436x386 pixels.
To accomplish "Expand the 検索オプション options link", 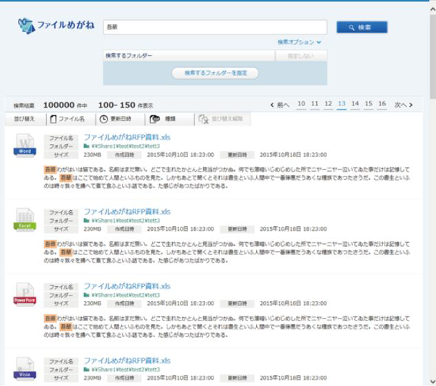I will click(299, 42).
